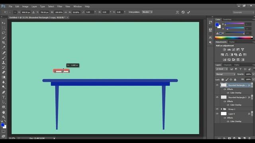The height and width of the screenshot is (143, 255).
Task: Open the Paragraph panel icon
Action: pos(210,43)
